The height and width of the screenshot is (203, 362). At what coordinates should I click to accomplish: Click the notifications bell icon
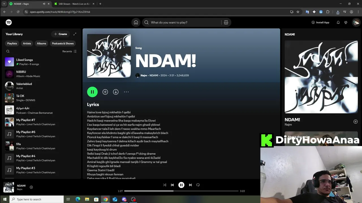(x=338, y=22)
